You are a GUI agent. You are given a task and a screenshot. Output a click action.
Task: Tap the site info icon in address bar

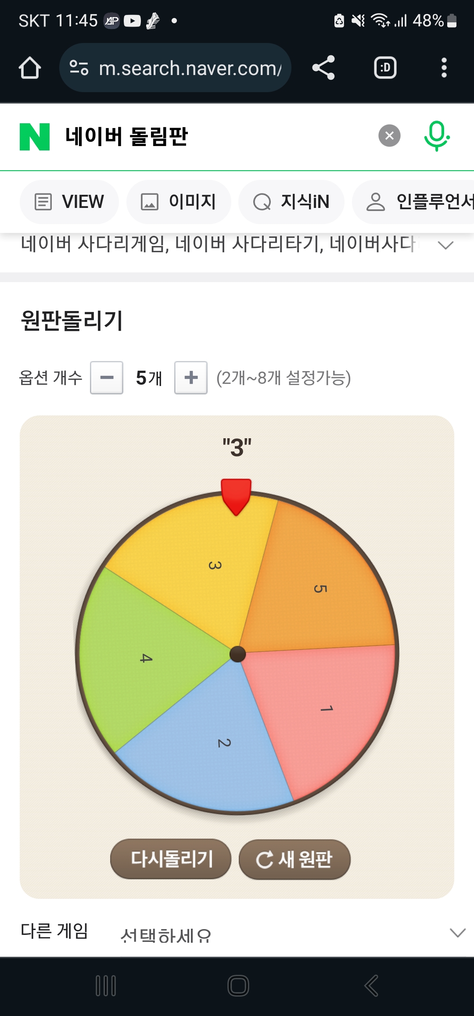click(x=79, y=68)
